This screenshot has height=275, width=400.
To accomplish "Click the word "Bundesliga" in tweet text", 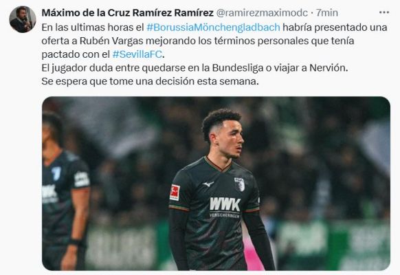I will (238, 68).
